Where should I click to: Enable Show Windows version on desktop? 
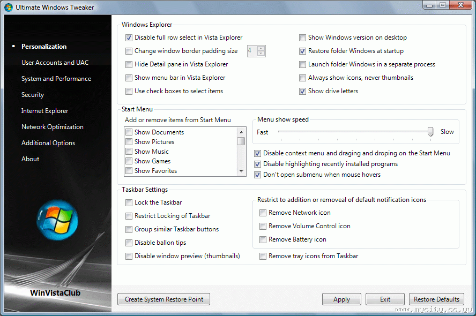click(302, 37)
